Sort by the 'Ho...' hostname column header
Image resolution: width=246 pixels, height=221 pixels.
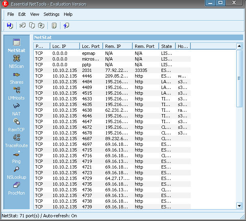183,46
